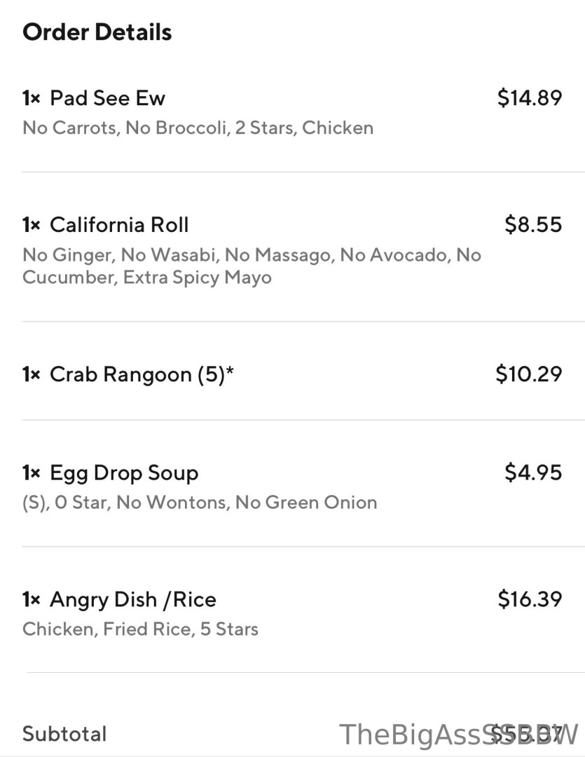Image resolution: width=585 pixels, height=757 pixels.
Task: Click the $4.95 Egg Drop Soup price
Action: coord(532,473)
